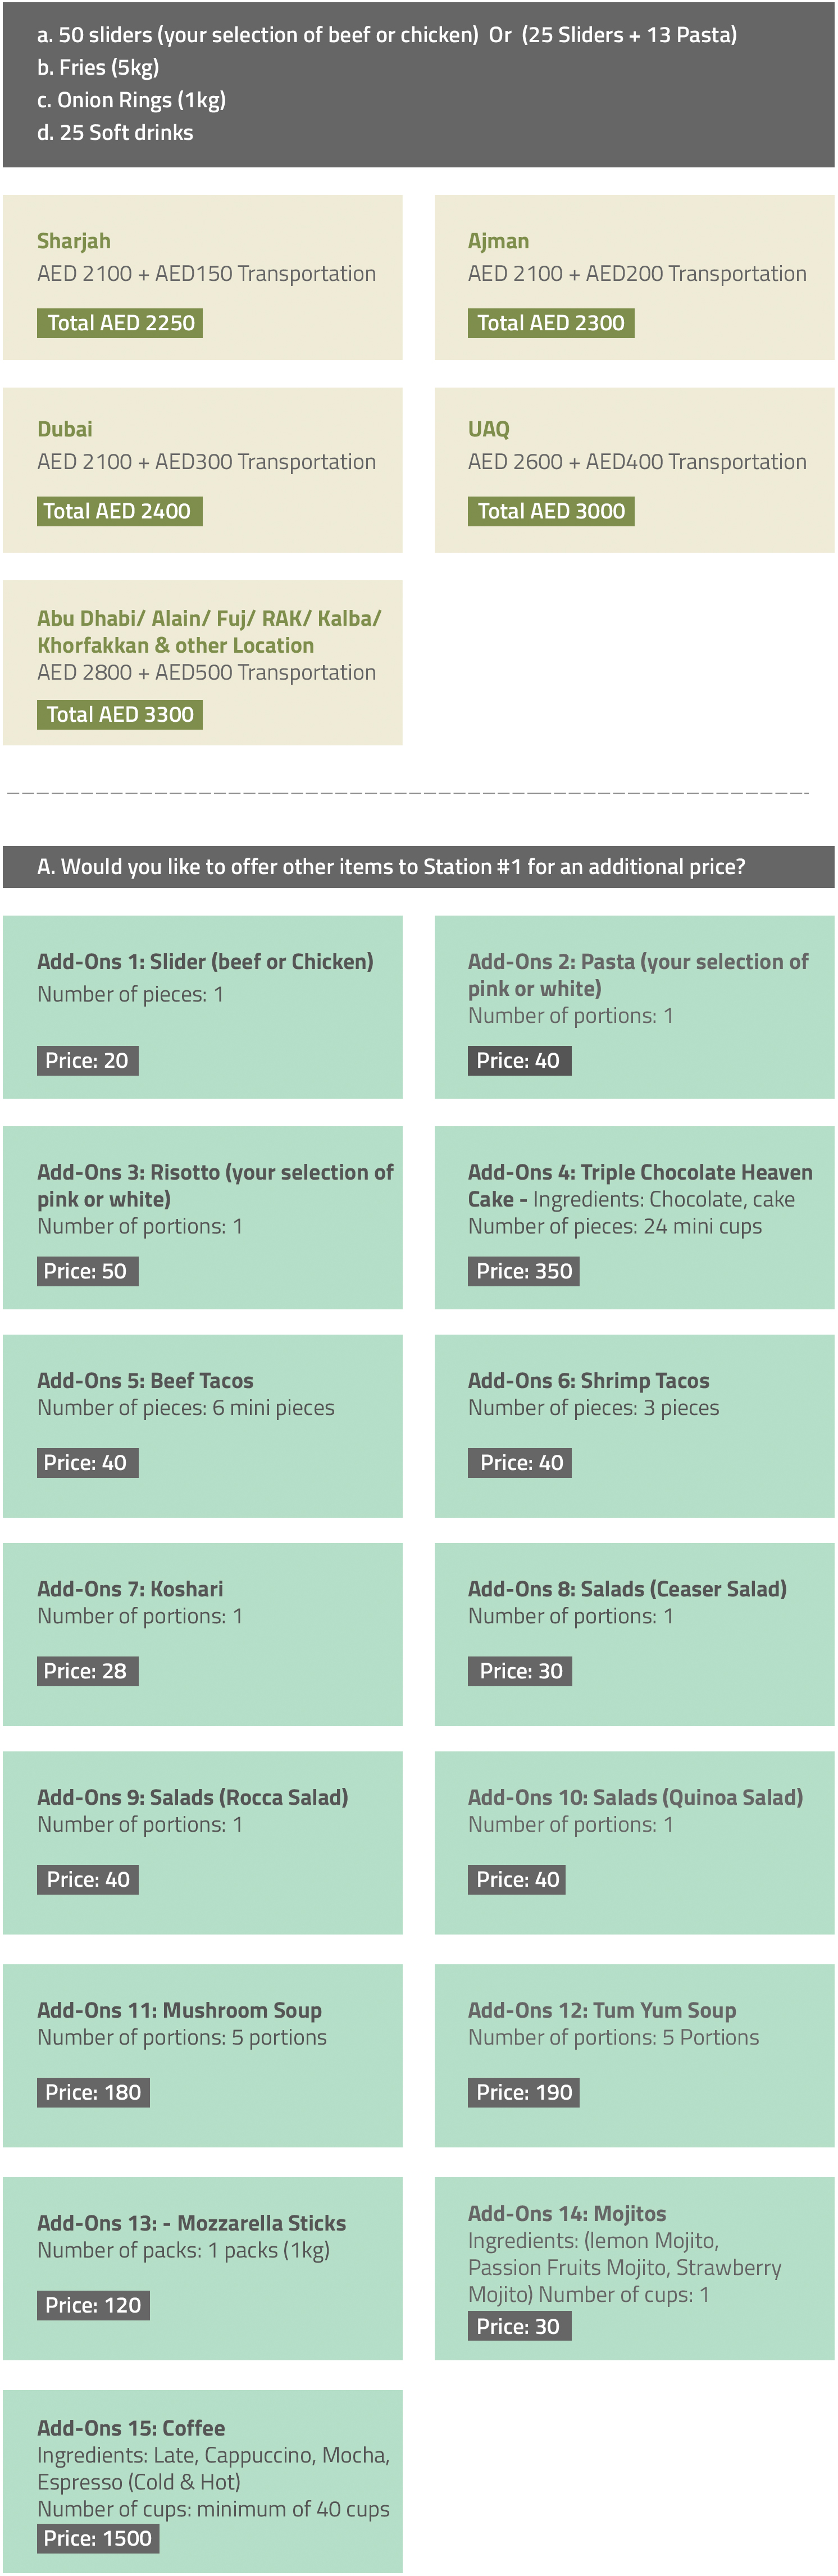
Task: Click Price 180 for Mushroom Soup
Action: [x=93, y=2092]
